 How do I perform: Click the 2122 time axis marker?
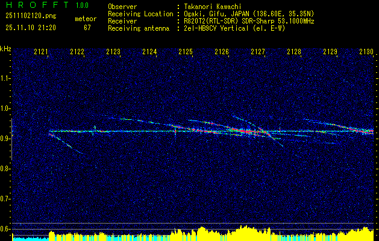point(77,51)
